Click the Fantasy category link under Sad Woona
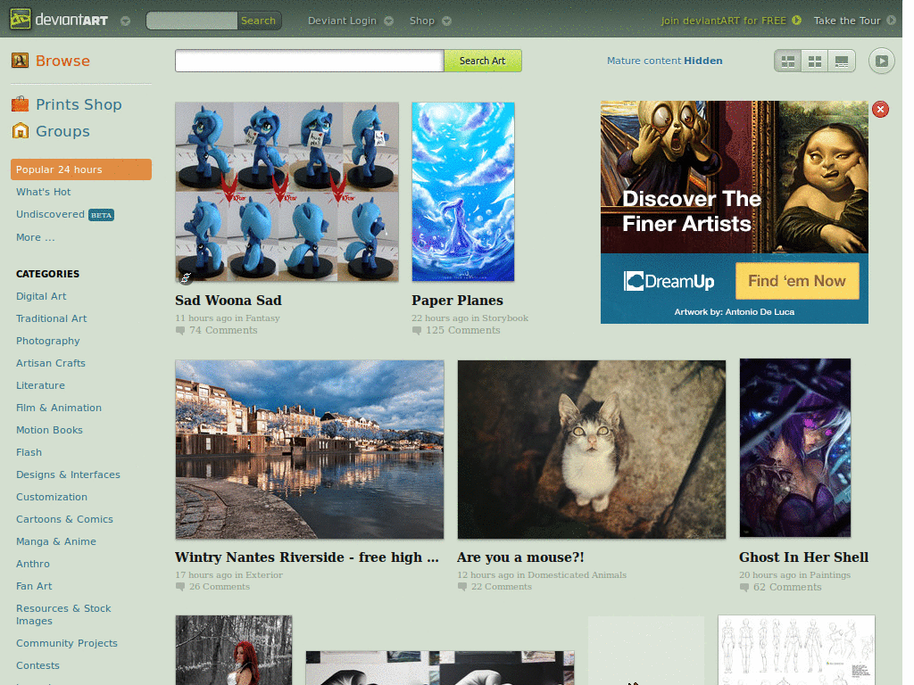The width and height of the screenshot is (914, 685). pos(262,318)
